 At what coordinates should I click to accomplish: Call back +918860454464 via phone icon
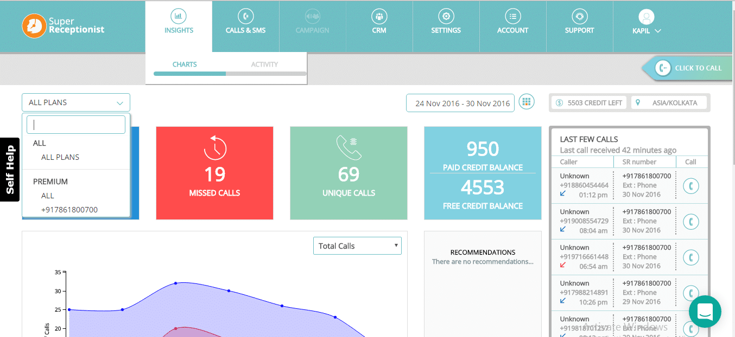[x=691, y=186]
